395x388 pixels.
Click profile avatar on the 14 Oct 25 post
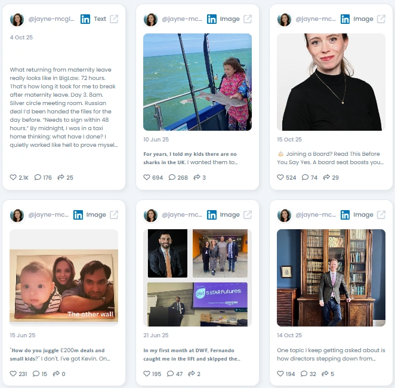pos(284,215)
